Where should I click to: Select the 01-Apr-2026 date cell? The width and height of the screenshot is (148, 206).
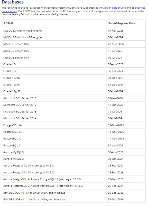pos(126,31)
